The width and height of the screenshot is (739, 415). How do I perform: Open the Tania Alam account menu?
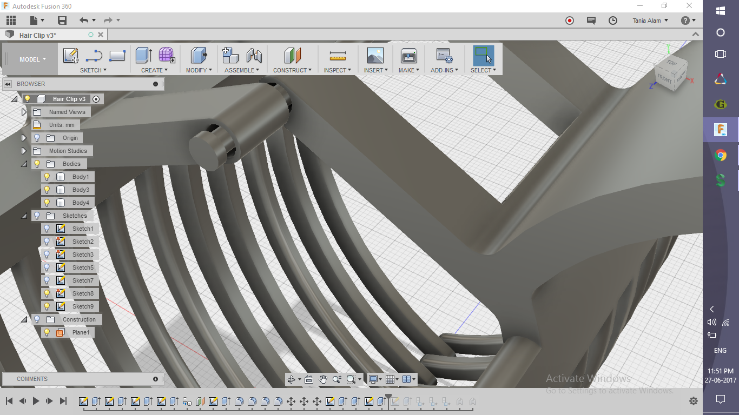[x=650, y=21]
